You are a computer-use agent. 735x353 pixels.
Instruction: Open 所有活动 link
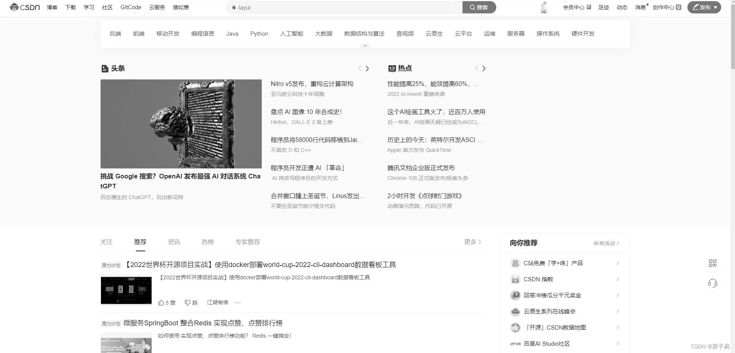tap(606, 243)
